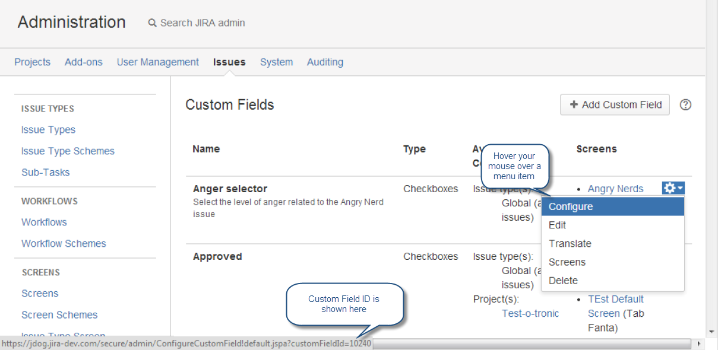Screen dimensions: 718x350
Task: Navigate to the Auditing tab
Action: [x=325, y=62]
